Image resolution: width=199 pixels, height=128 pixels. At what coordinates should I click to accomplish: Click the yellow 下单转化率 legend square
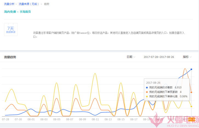(147, 96)
